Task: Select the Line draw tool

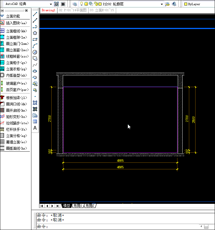Action: point(35,14)
